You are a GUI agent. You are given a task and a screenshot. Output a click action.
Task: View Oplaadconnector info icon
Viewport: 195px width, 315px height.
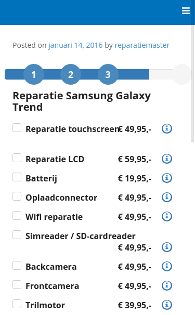click(x=167, y=198)
